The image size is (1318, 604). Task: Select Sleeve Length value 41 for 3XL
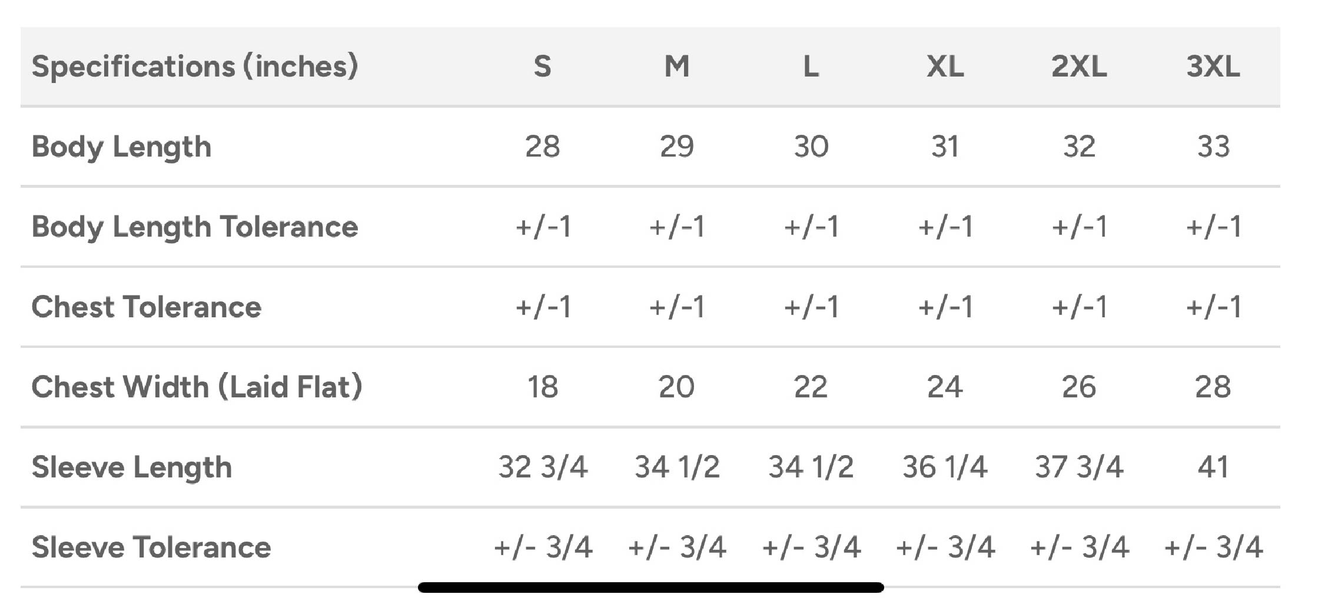1213,467
